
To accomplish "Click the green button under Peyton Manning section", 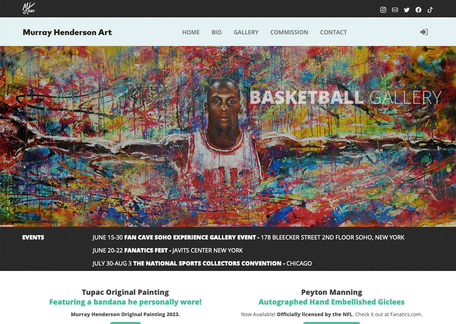I will (x=332, y=323).
